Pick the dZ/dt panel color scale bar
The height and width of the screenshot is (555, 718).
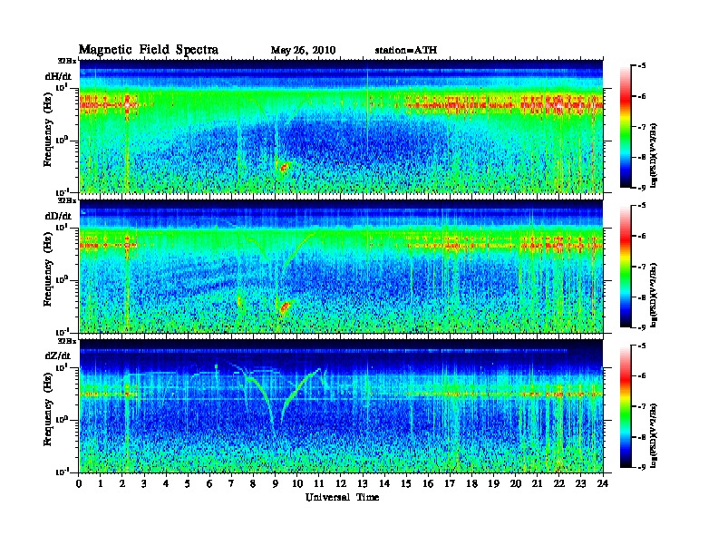pyautogui.click(x=626, y=406)
